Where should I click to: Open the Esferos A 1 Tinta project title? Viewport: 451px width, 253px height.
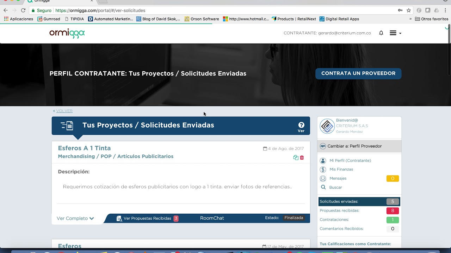click(x=84, y=148)
